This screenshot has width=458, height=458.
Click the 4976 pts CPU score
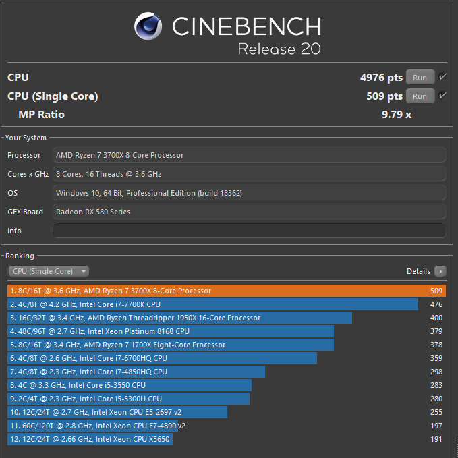(x=381, y=78)
